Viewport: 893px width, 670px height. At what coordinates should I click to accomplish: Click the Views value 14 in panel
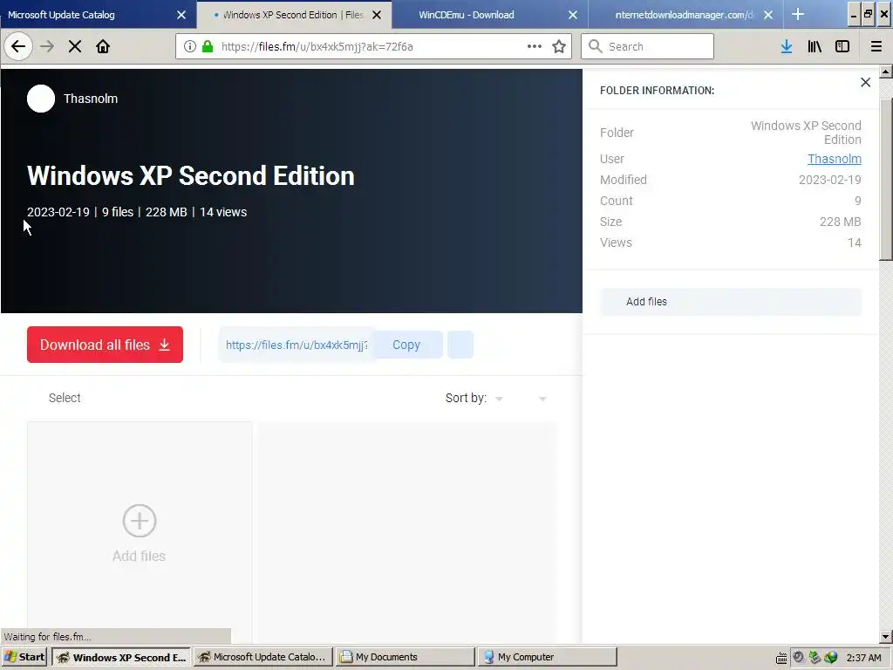click(x=855, y=243)
